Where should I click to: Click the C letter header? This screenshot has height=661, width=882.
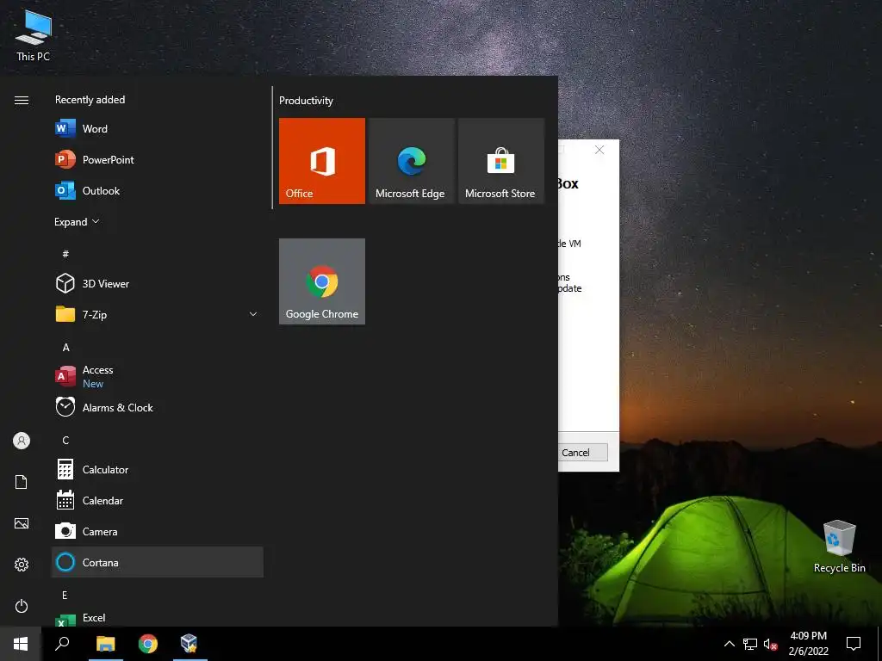[65, 440]
